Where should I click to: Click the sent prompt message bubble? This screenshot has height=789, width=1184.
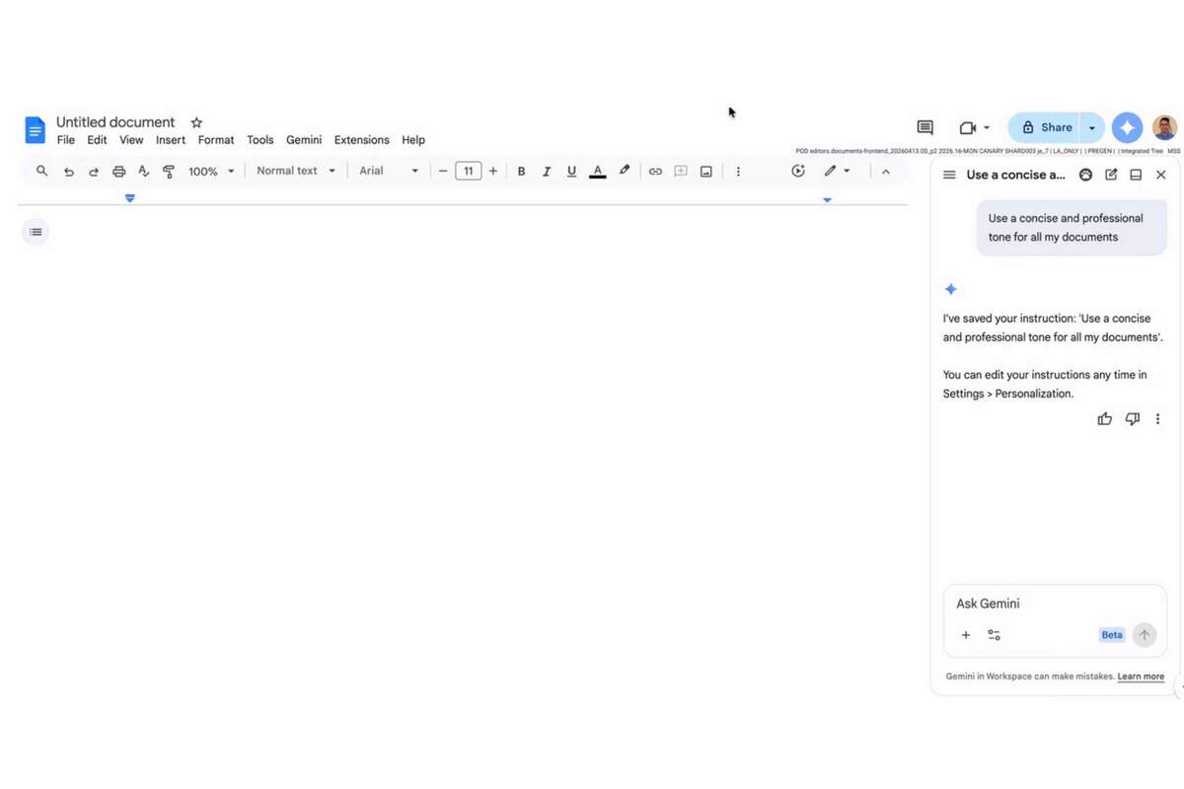[1072, 228]
